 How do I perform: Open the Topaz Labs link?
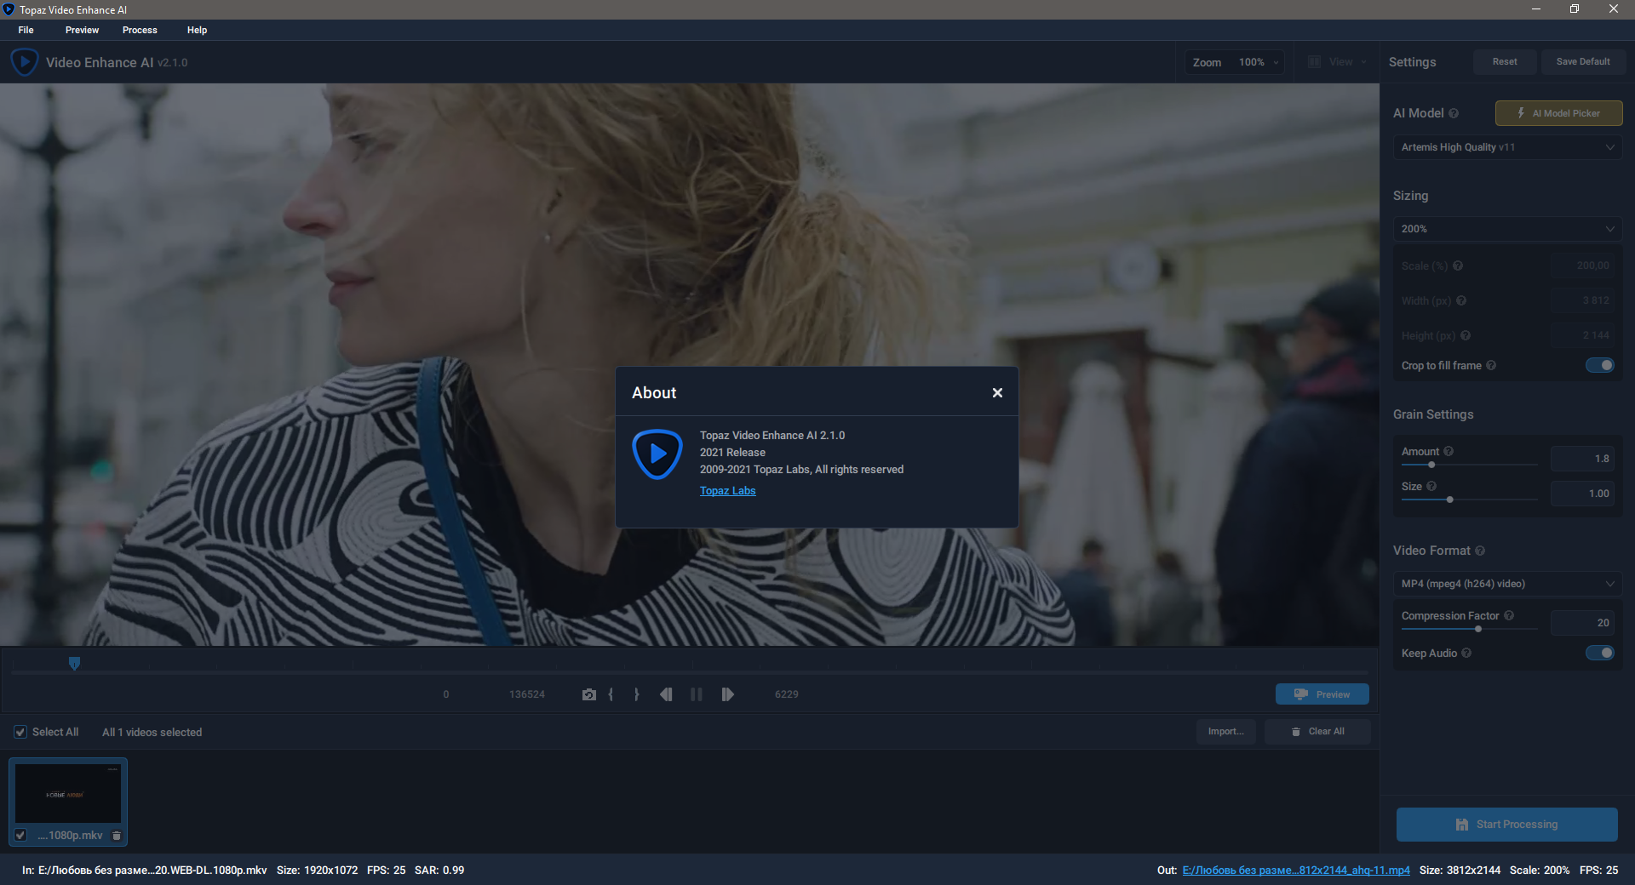click(727, 491)
